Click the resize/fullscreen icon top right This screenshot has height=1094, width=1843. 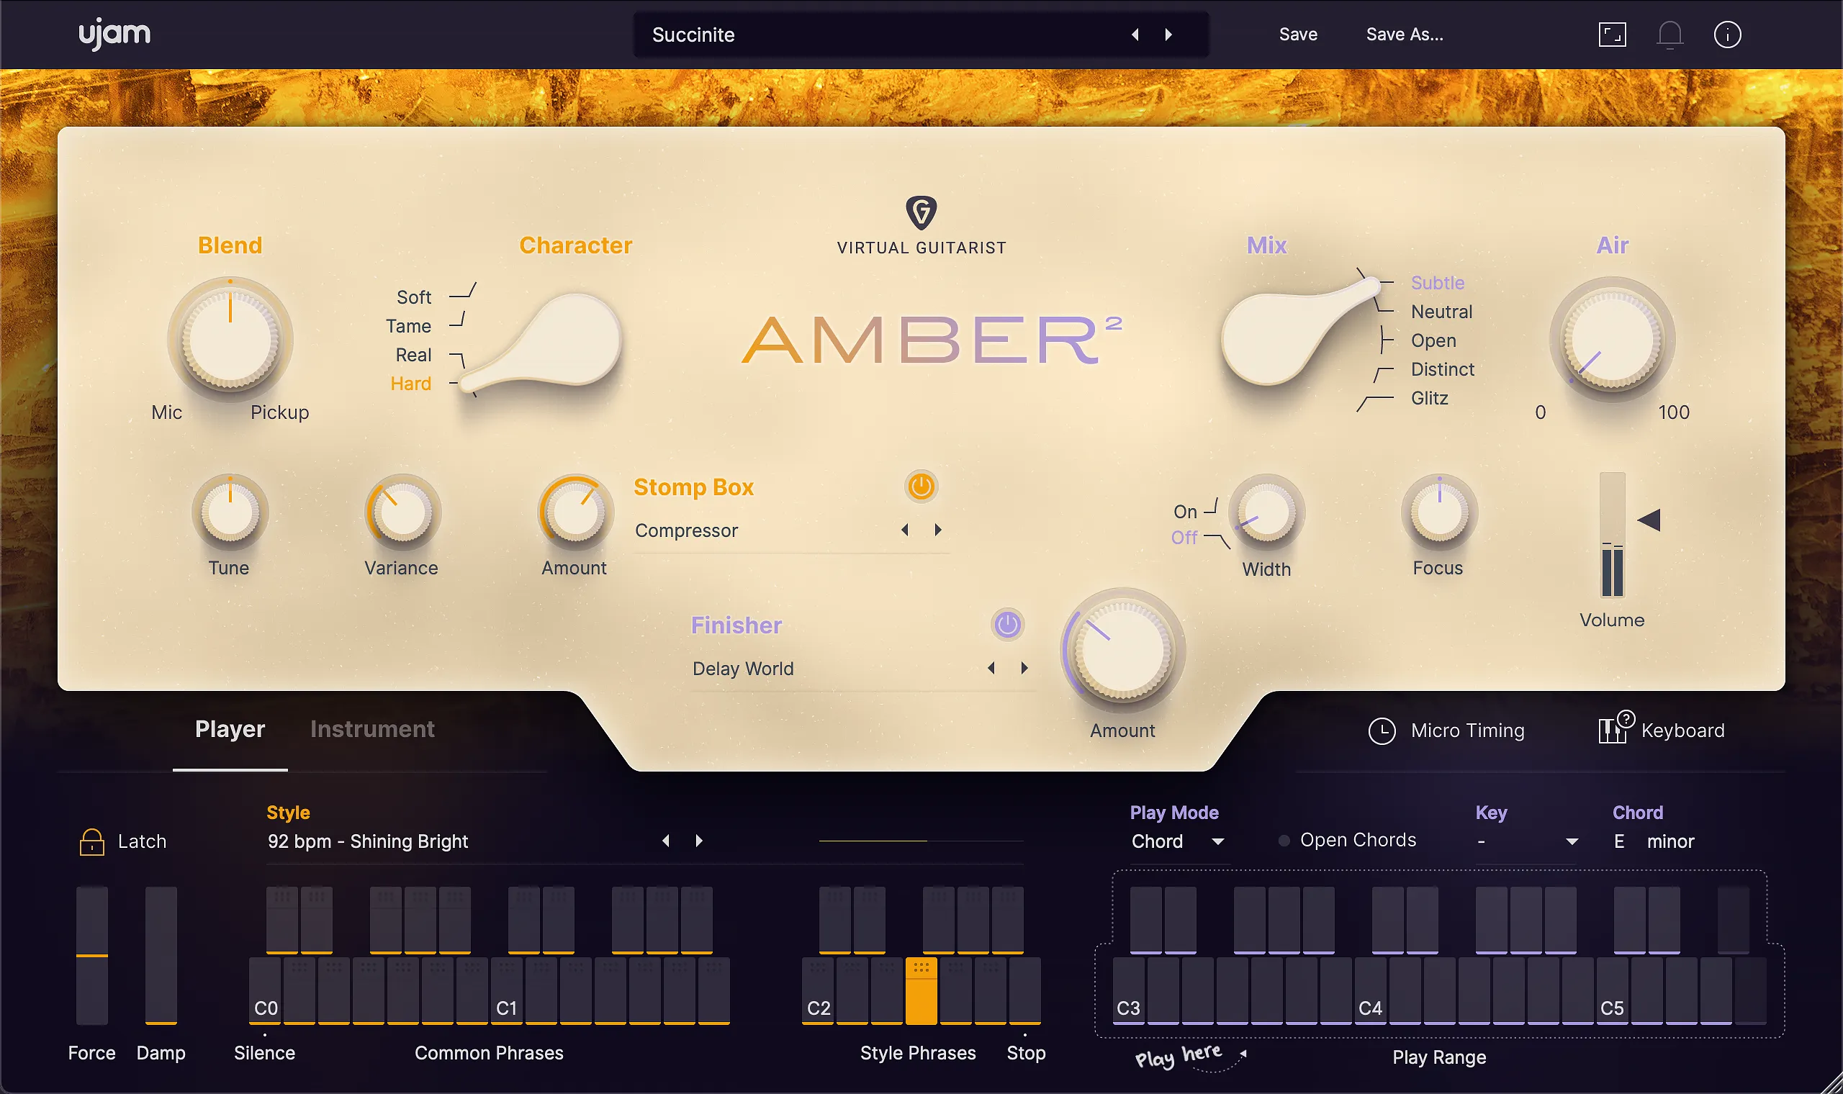tap(1613, 34)
